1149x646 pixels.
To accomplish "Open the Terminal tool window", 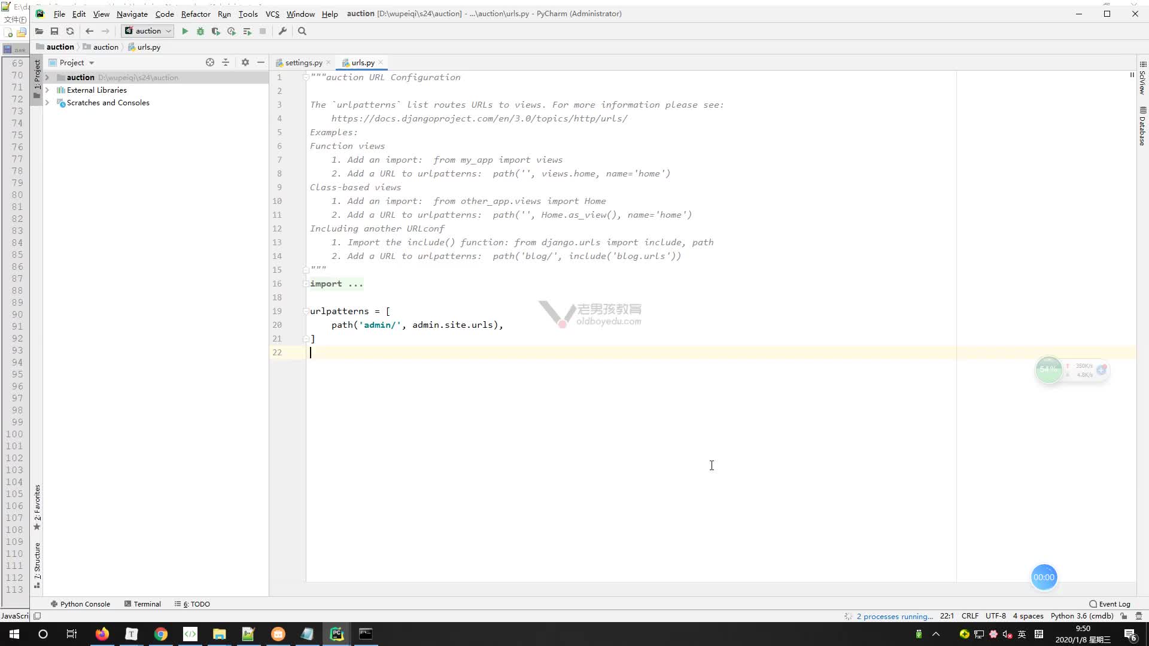I will click(x=142, y=604).
